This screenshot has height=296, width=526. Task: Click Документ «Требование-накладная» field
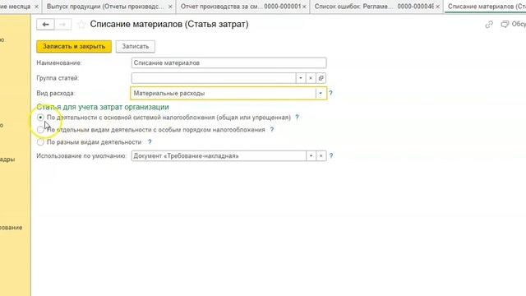(x=219, y=156)
